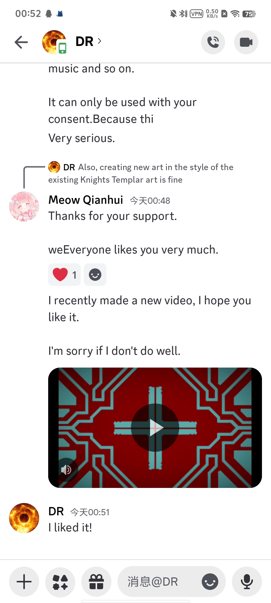Tap the microphone voice message button
The image size is (271, 603).
coord(247,582)
